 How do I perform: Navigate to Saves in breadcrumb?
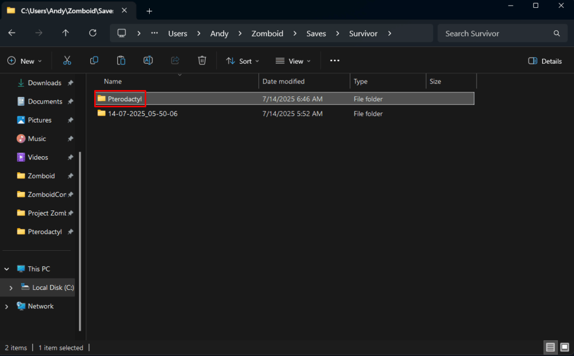[316, 33]
